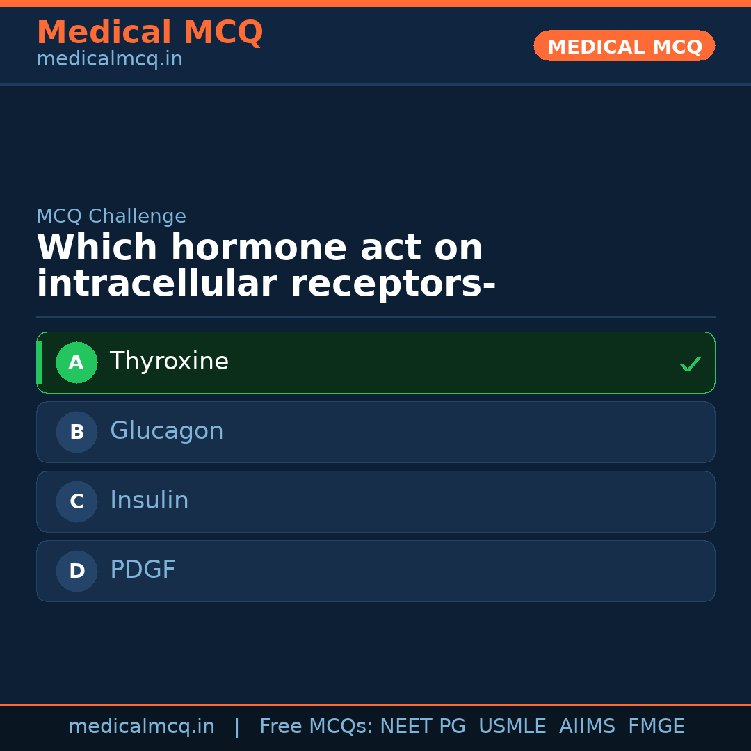Click the orange MEDICAL MCQ badge
Image resolution: width=751 pixels, height=751 pixels.
(x=624, y=46)
